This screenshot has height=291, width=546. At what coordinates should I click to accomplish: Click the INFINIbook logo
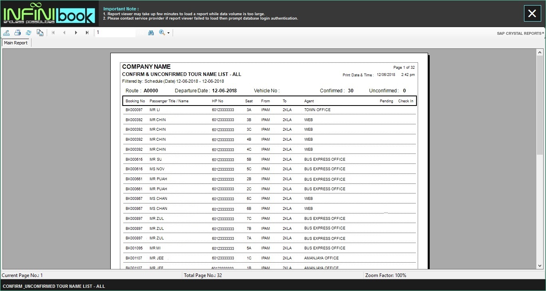(x=49, y=14)
